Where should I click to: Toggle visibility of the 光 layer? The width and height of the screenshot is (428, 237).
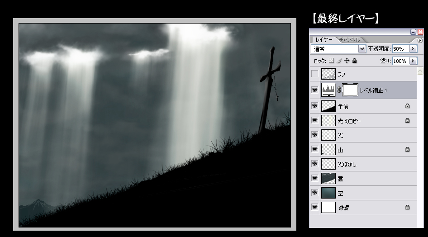click(x=315, y=135)
